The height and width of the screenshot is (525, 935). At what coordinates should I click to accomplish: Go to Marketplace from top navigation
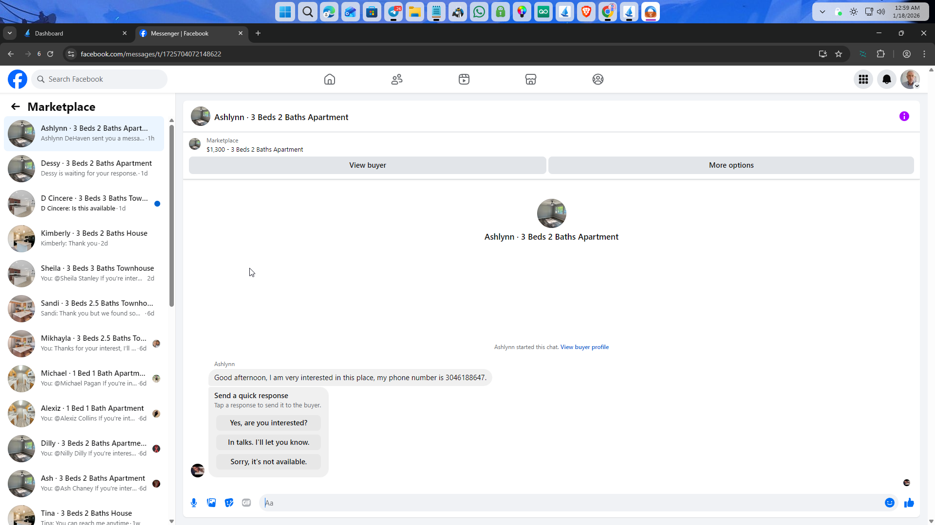tap(530, 79)
